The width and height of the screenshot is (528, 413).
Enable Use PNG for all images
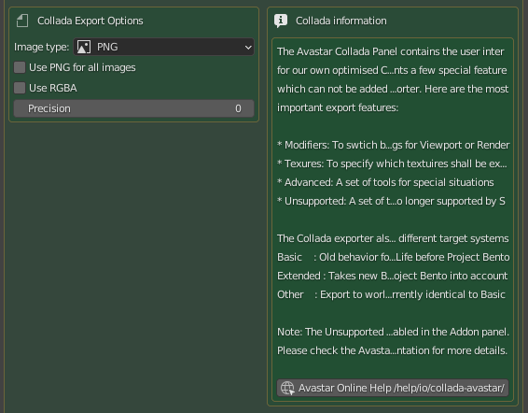(x=20, y=67)
